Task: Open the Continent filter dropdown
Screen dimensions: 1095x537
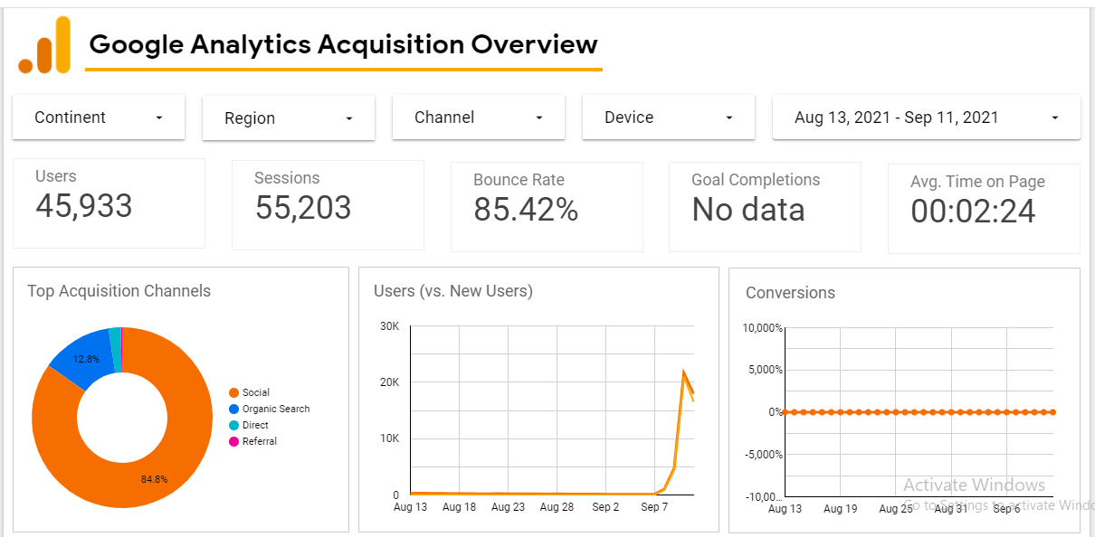Action: click(99, 118)
